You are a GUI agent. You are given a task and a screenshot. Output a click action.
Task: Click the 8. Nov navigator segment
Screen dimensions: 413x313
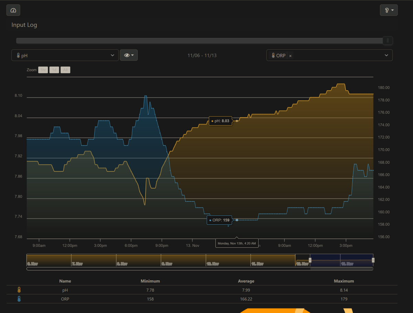[138, 260]
